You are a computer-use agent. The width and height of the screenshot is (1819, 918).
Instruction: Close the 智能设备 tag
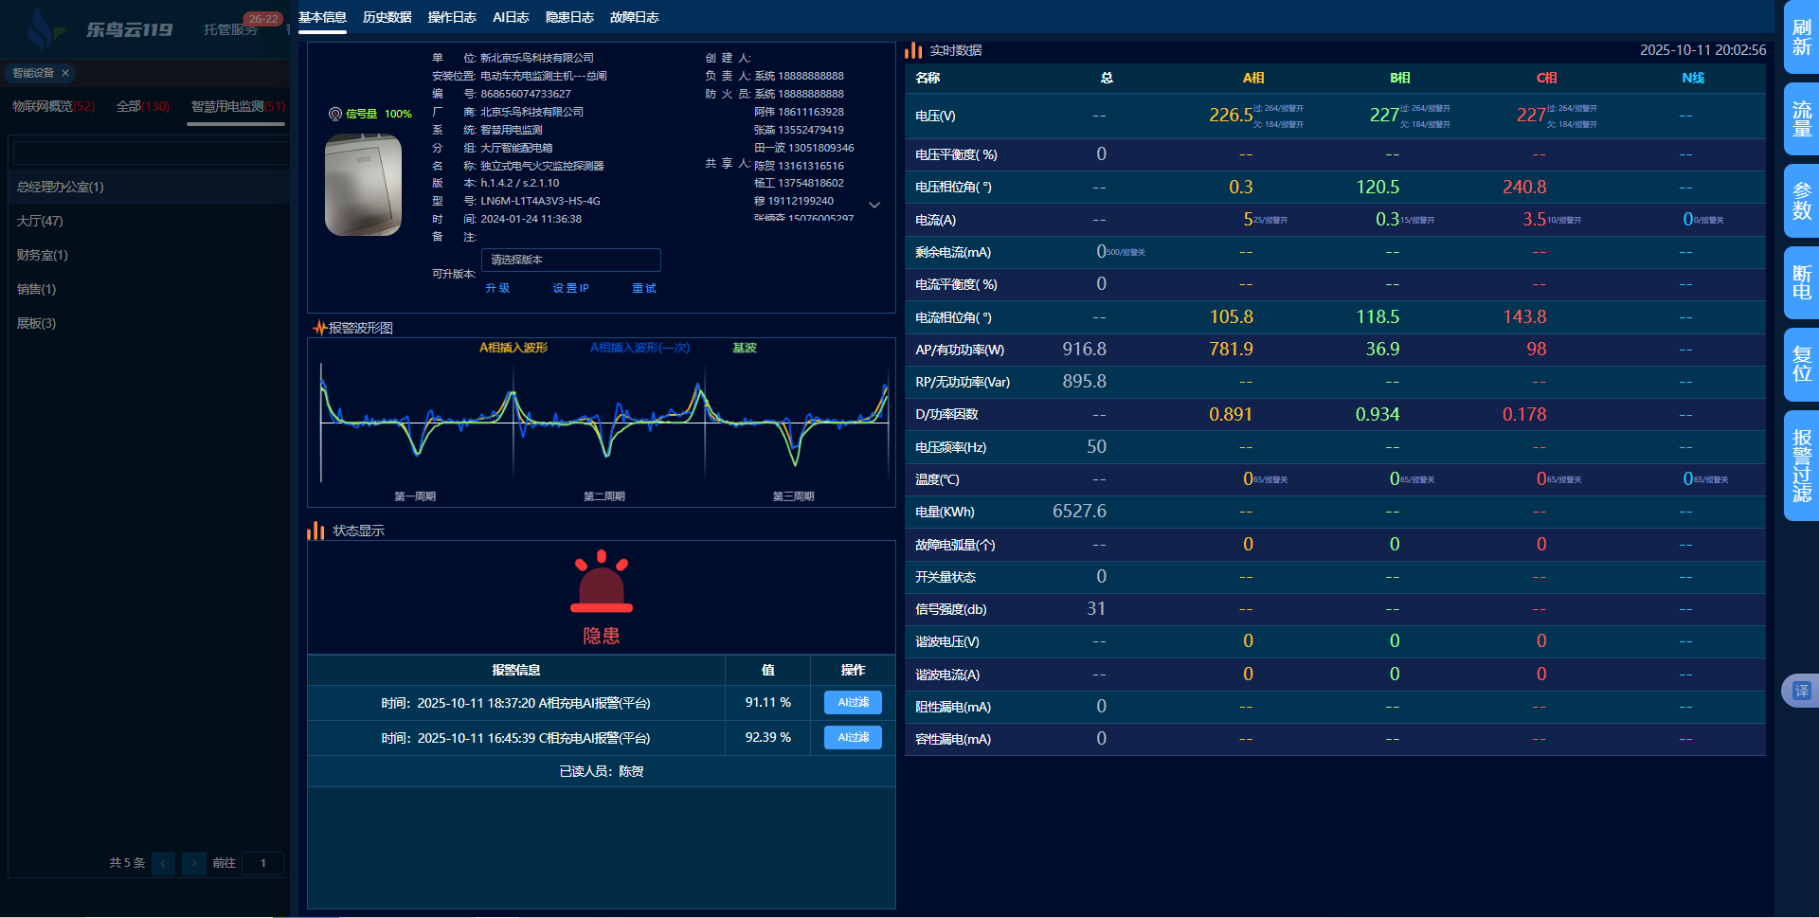click(65, 73)
